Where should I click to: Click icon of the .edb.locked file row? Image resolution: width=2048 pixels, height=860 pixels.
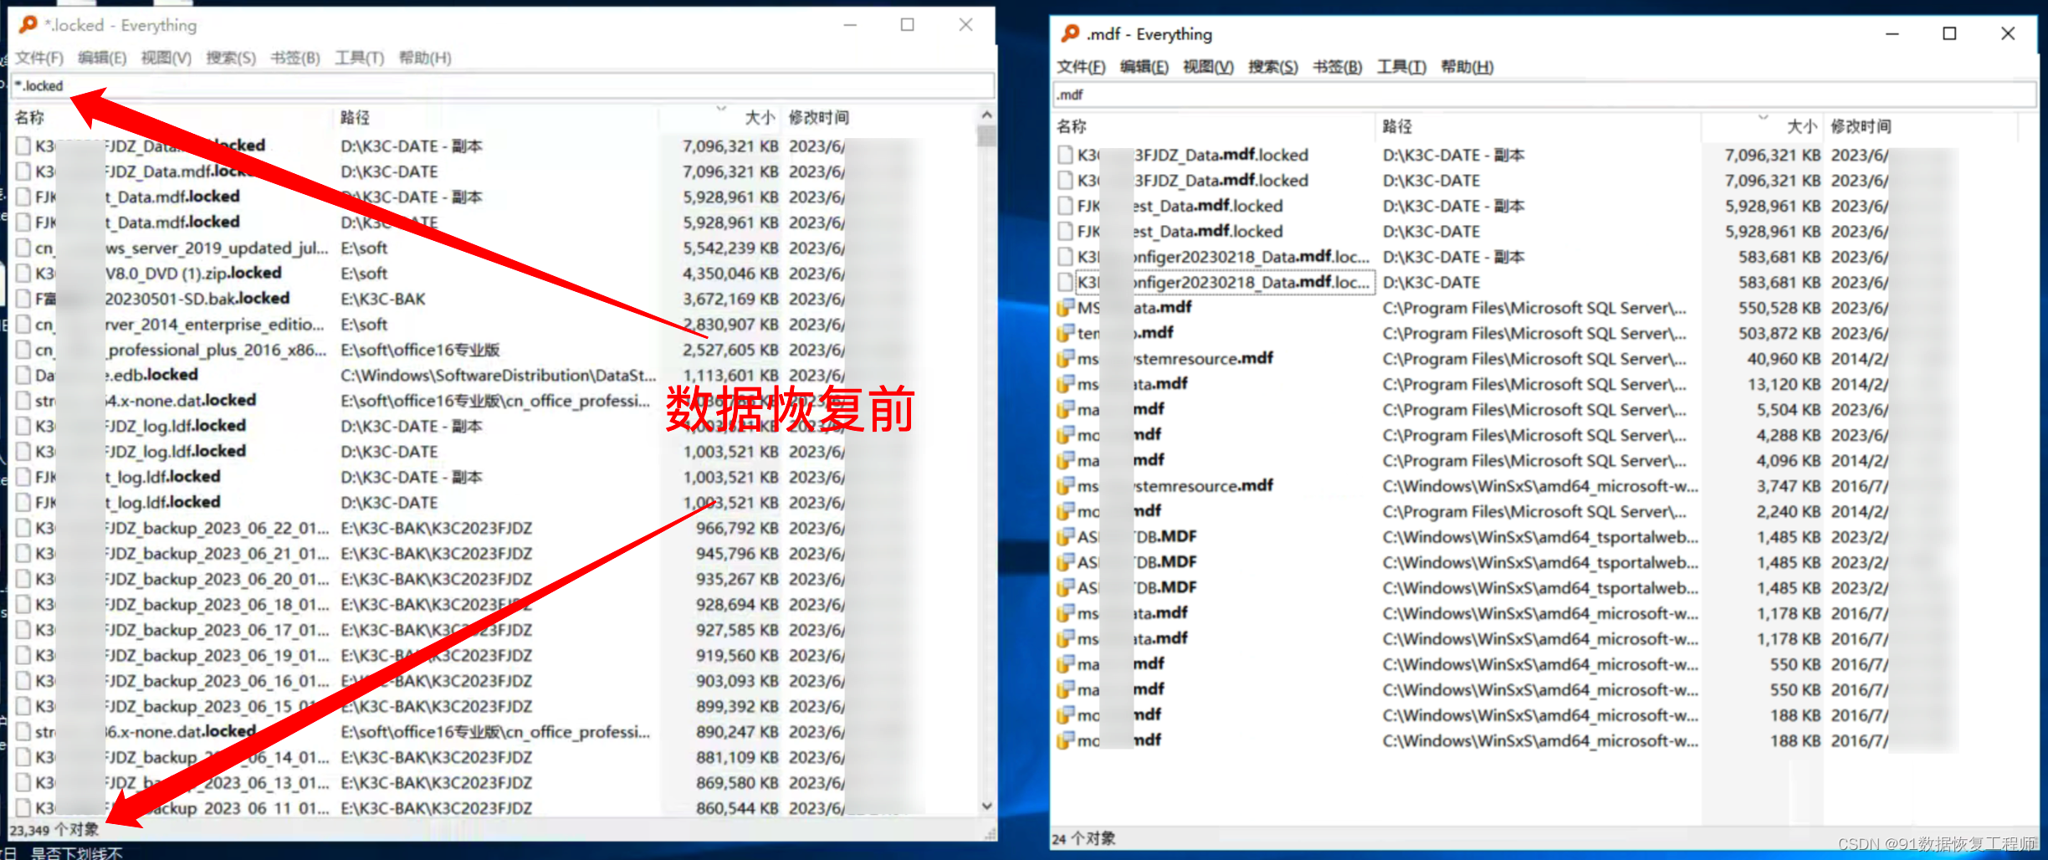(x=24, y=375)
